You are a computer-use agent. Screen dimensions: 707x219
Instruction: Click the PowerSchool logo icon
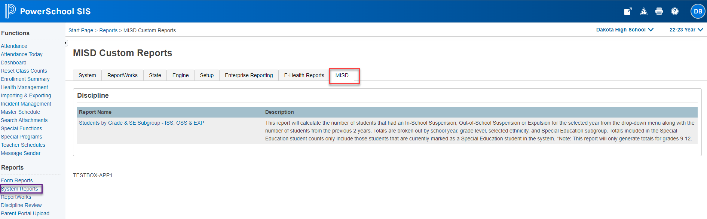tap(10, 11)
